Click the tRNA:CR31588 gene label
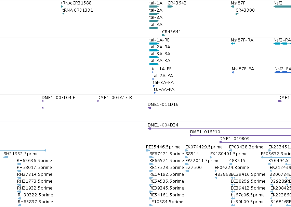The width and height of the screenshot is (291, 207). coord(76,3)
